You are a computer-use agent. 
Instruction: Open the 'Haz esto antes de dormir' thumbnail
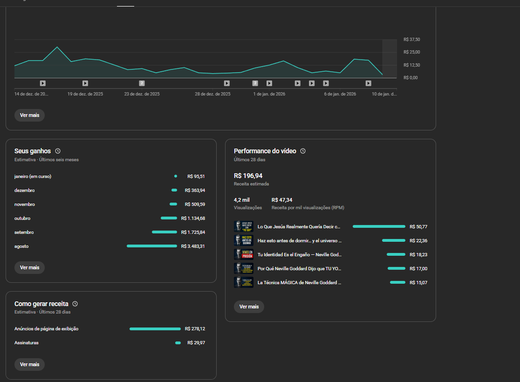(243, 241)
